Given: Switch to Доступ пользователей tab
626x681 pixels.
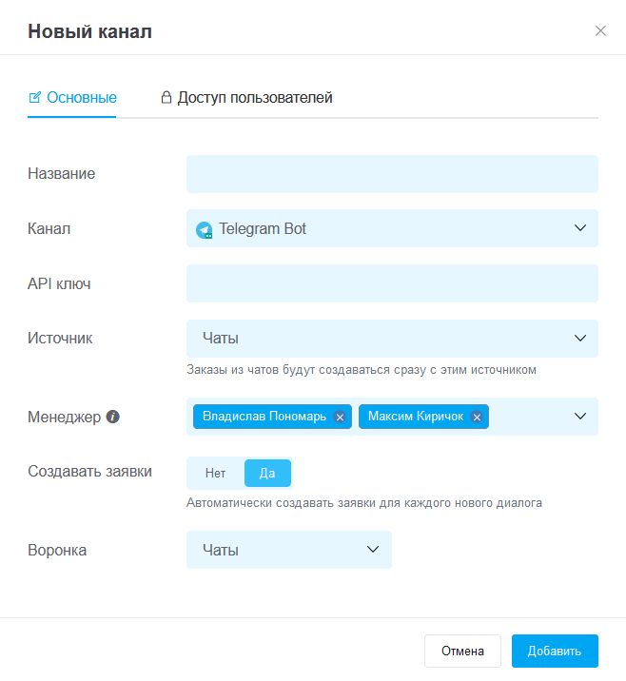Looking at the screenshot, I should 246,98.
